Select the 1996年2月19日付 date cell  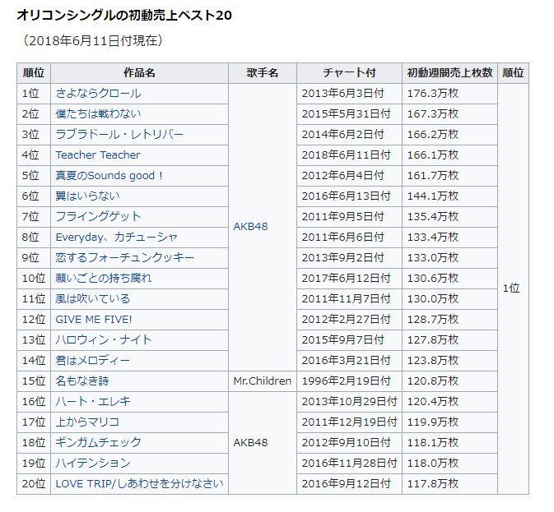(x=349, y=381)
